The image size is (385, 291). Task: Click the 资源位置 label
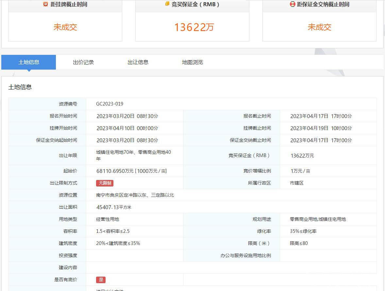pyautogui.click(x=68, y=195)
